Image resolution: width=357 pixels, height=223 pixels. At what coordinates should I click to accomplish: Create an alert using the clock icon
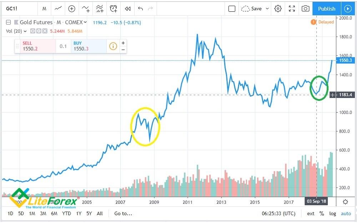pos(114,9)
